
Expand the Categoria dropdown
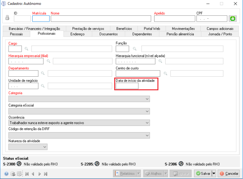click(x=147, y=99)
